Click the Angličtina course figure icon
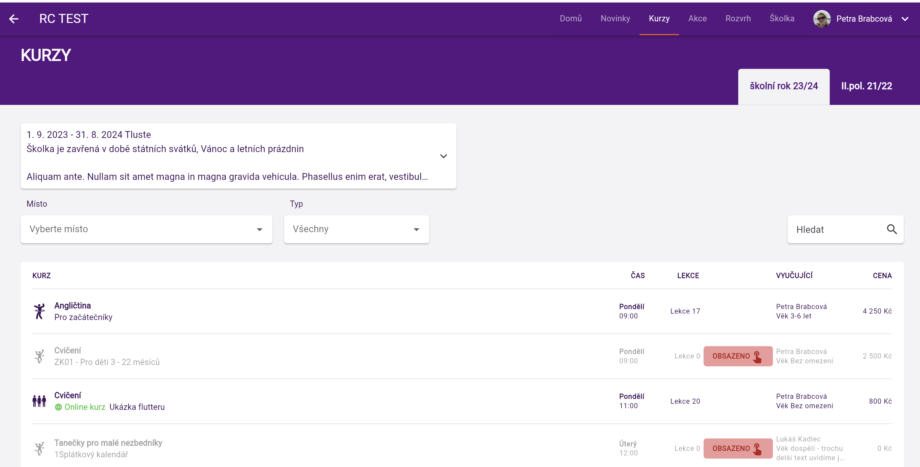 click(39, 311)
